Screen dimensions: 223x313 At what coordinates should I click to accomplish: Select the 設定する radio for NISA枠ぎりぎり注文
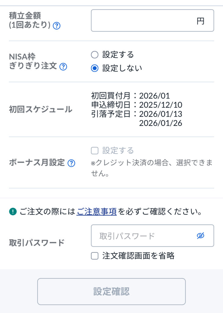[x=95, y=55]
